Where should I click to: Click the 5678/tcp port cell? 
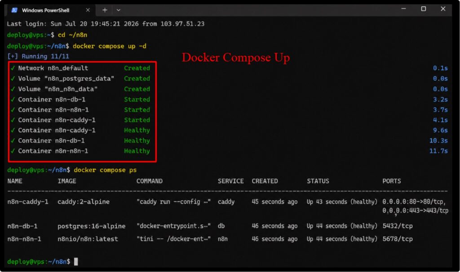(398, 239)
